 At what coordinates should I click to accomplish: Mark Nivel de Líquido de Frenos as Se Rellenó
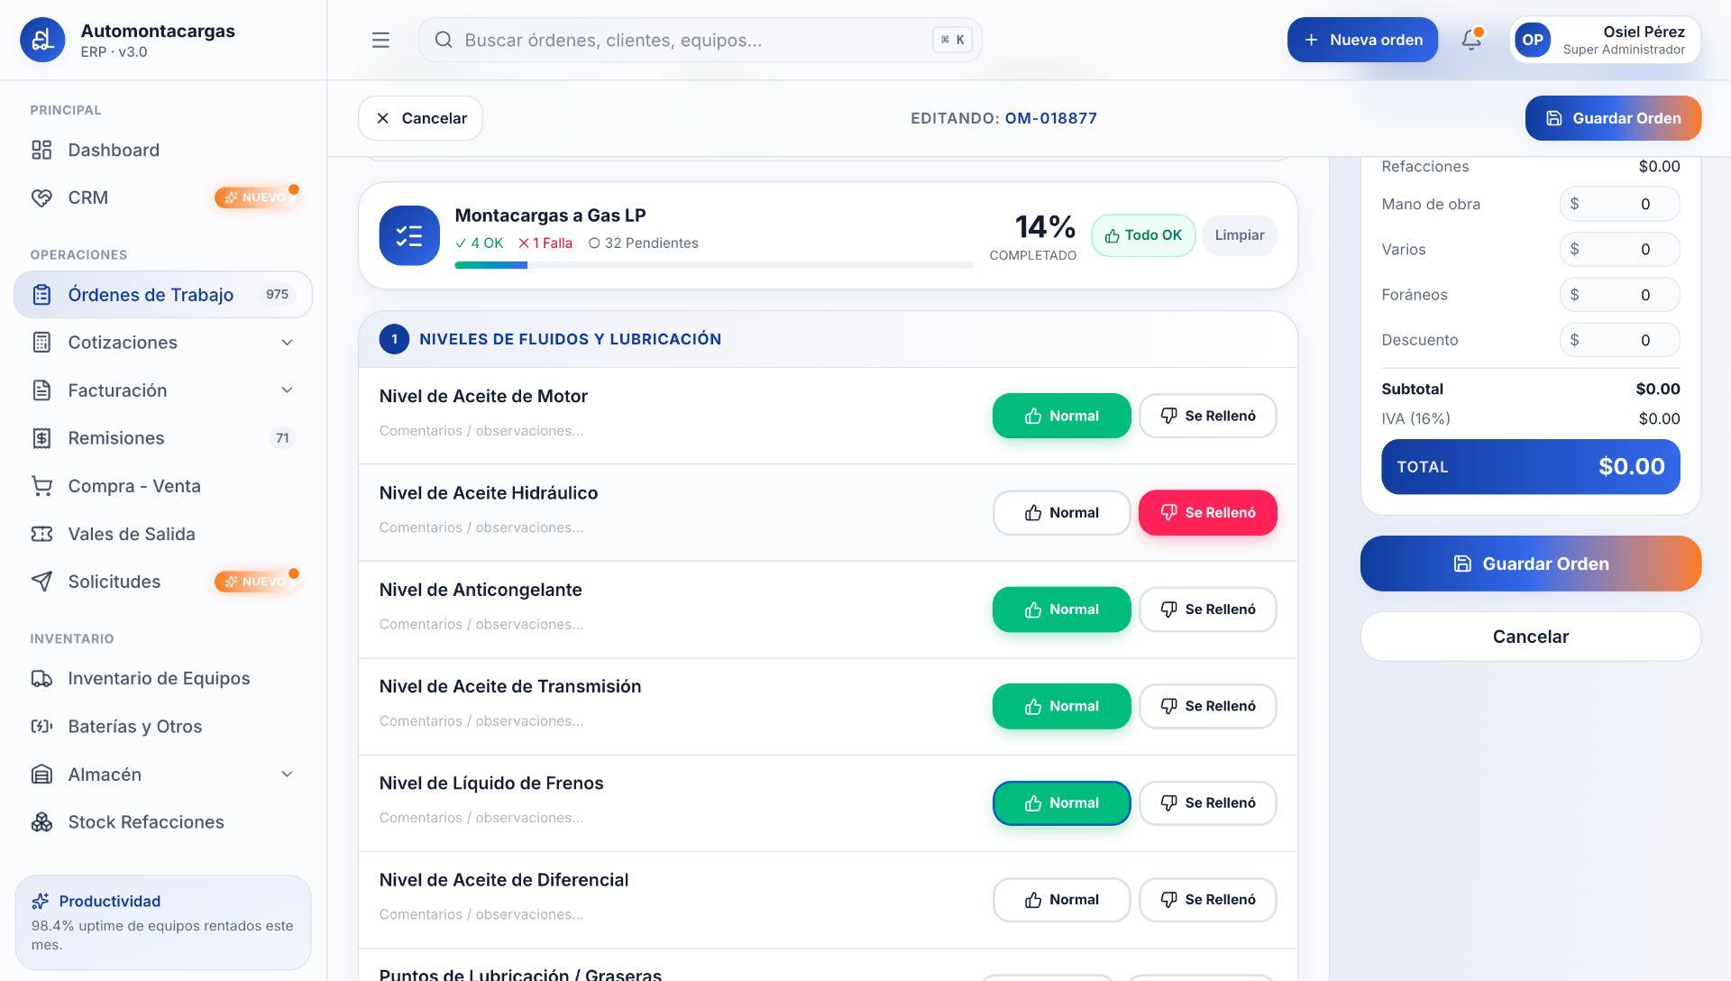click(1208, 803)
